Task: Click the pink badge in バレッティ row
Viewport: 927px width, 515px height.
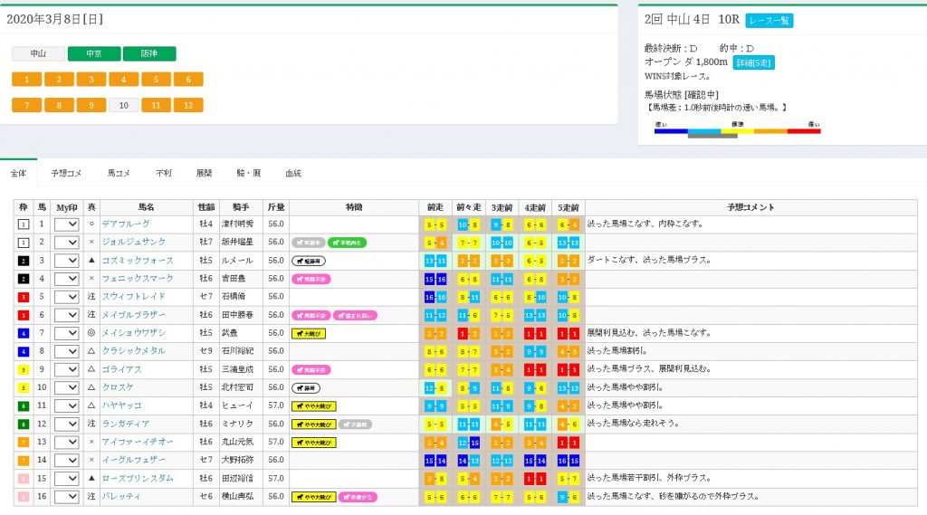Action: pos(358,497)
